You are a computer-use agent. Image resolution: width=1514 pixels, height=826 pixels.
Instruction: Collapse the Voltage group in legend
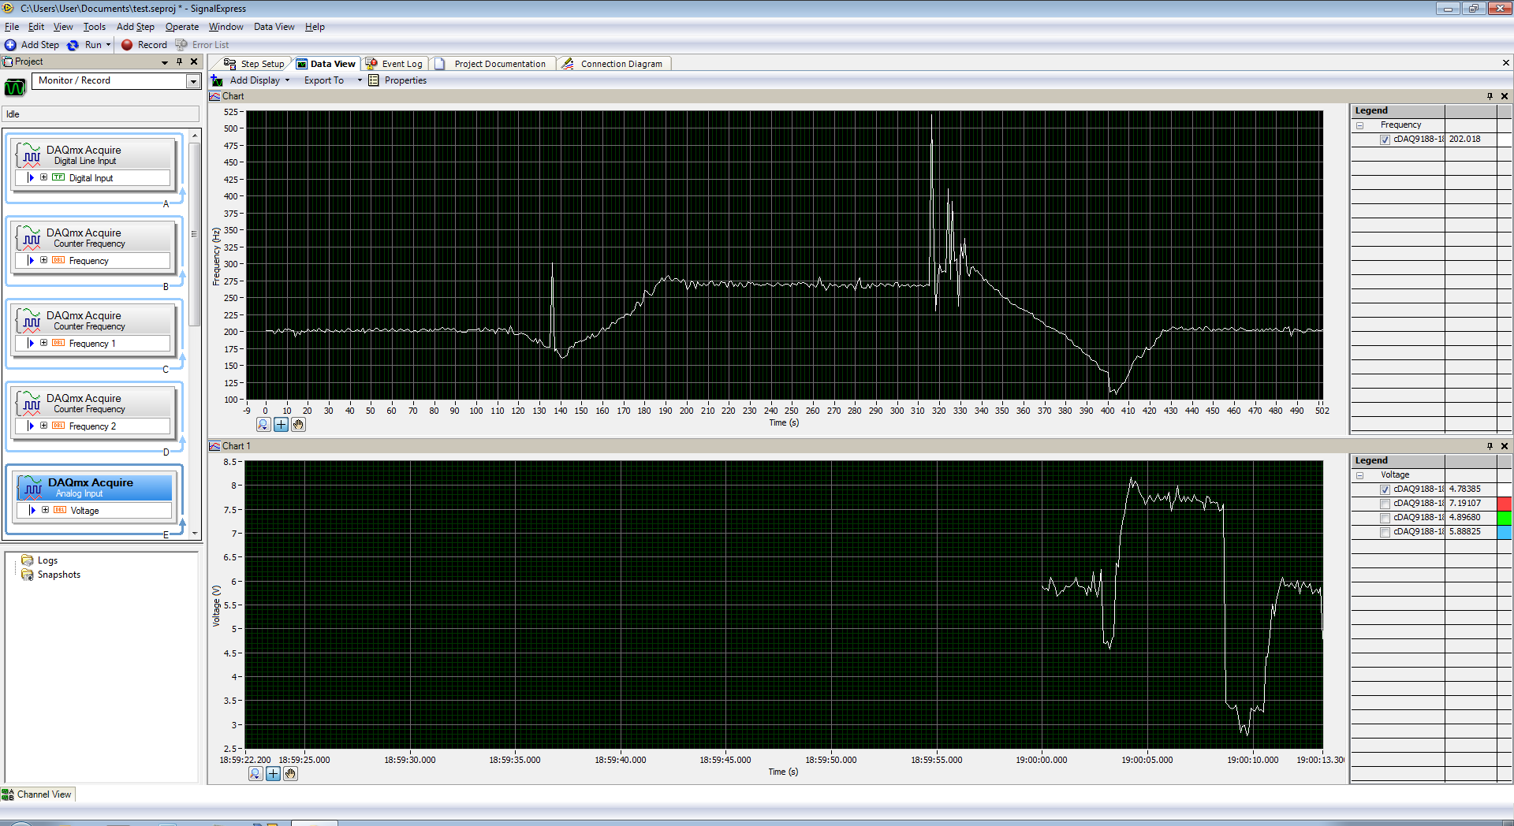click(1359, 475)
